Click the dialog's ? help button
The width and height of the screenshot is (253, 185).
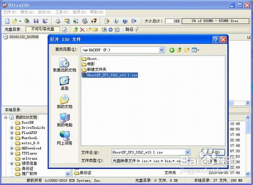pyautogui.click(x=216, y=39)
